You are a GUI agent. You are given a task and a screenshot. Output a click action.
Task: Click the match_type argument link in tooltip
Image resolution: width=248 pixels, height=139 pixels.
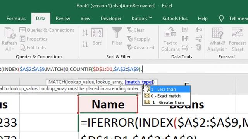[139, 82]
